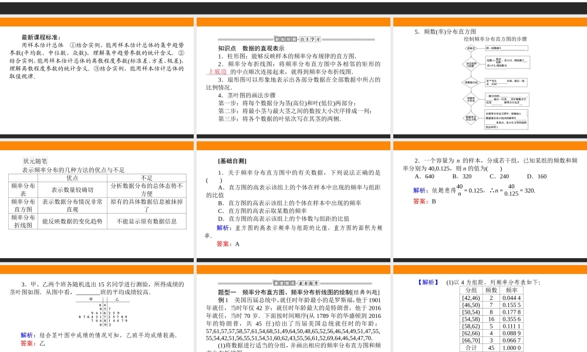The height and width of the screenshot is (352, 587).
Task: Click the red underlined text 上底边
Action: [218, 72]
